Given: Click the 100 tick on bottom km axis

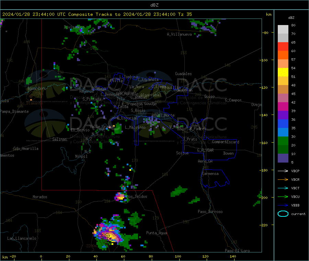Looking at the screenshot, I should [178, 256].
